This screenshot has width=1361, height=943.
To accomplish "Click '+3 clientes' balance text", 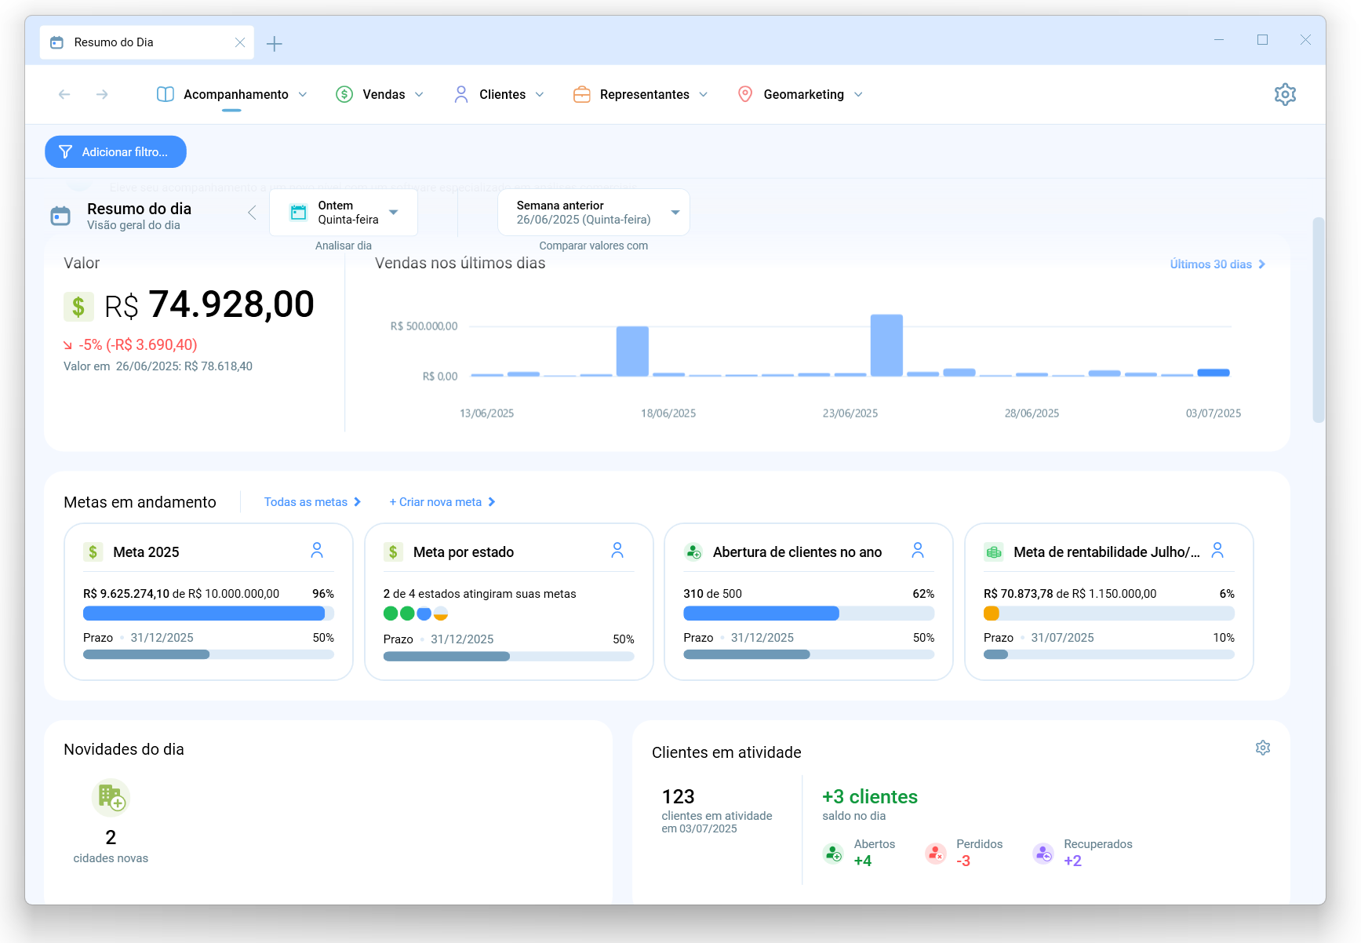I will (870, 796).
